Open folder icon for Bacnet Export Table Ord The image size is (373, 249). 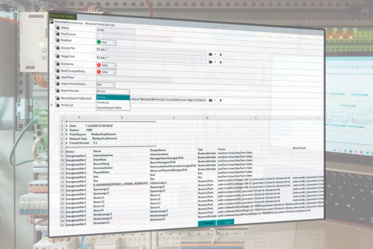click(x=210, y=100)
